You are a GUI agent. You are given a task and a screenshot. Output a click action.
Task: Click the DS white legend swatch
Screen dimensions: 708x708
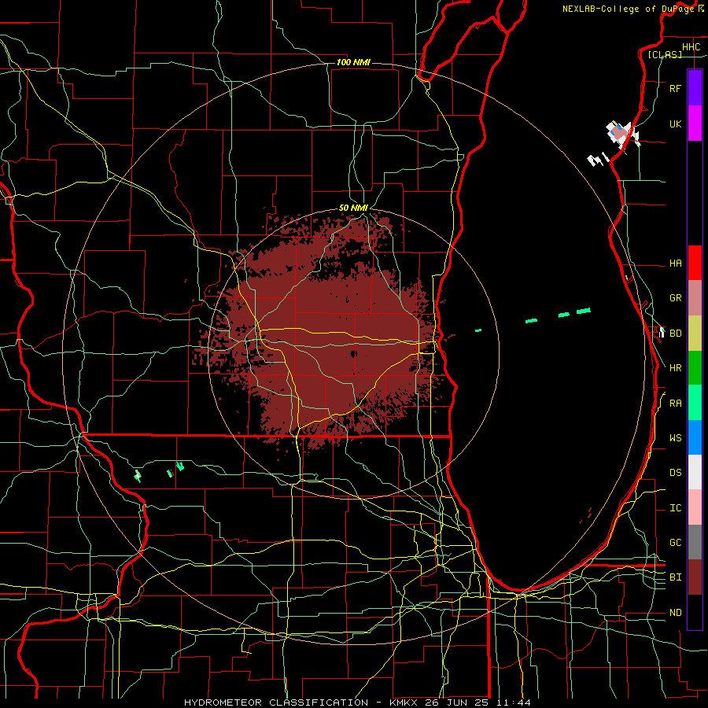(x=695, y=472)
